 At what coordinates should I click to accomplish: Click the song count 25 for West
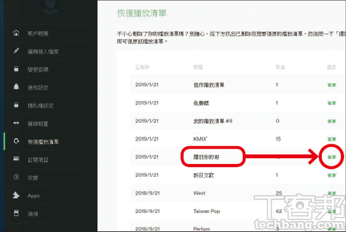[x=279, y=193]
